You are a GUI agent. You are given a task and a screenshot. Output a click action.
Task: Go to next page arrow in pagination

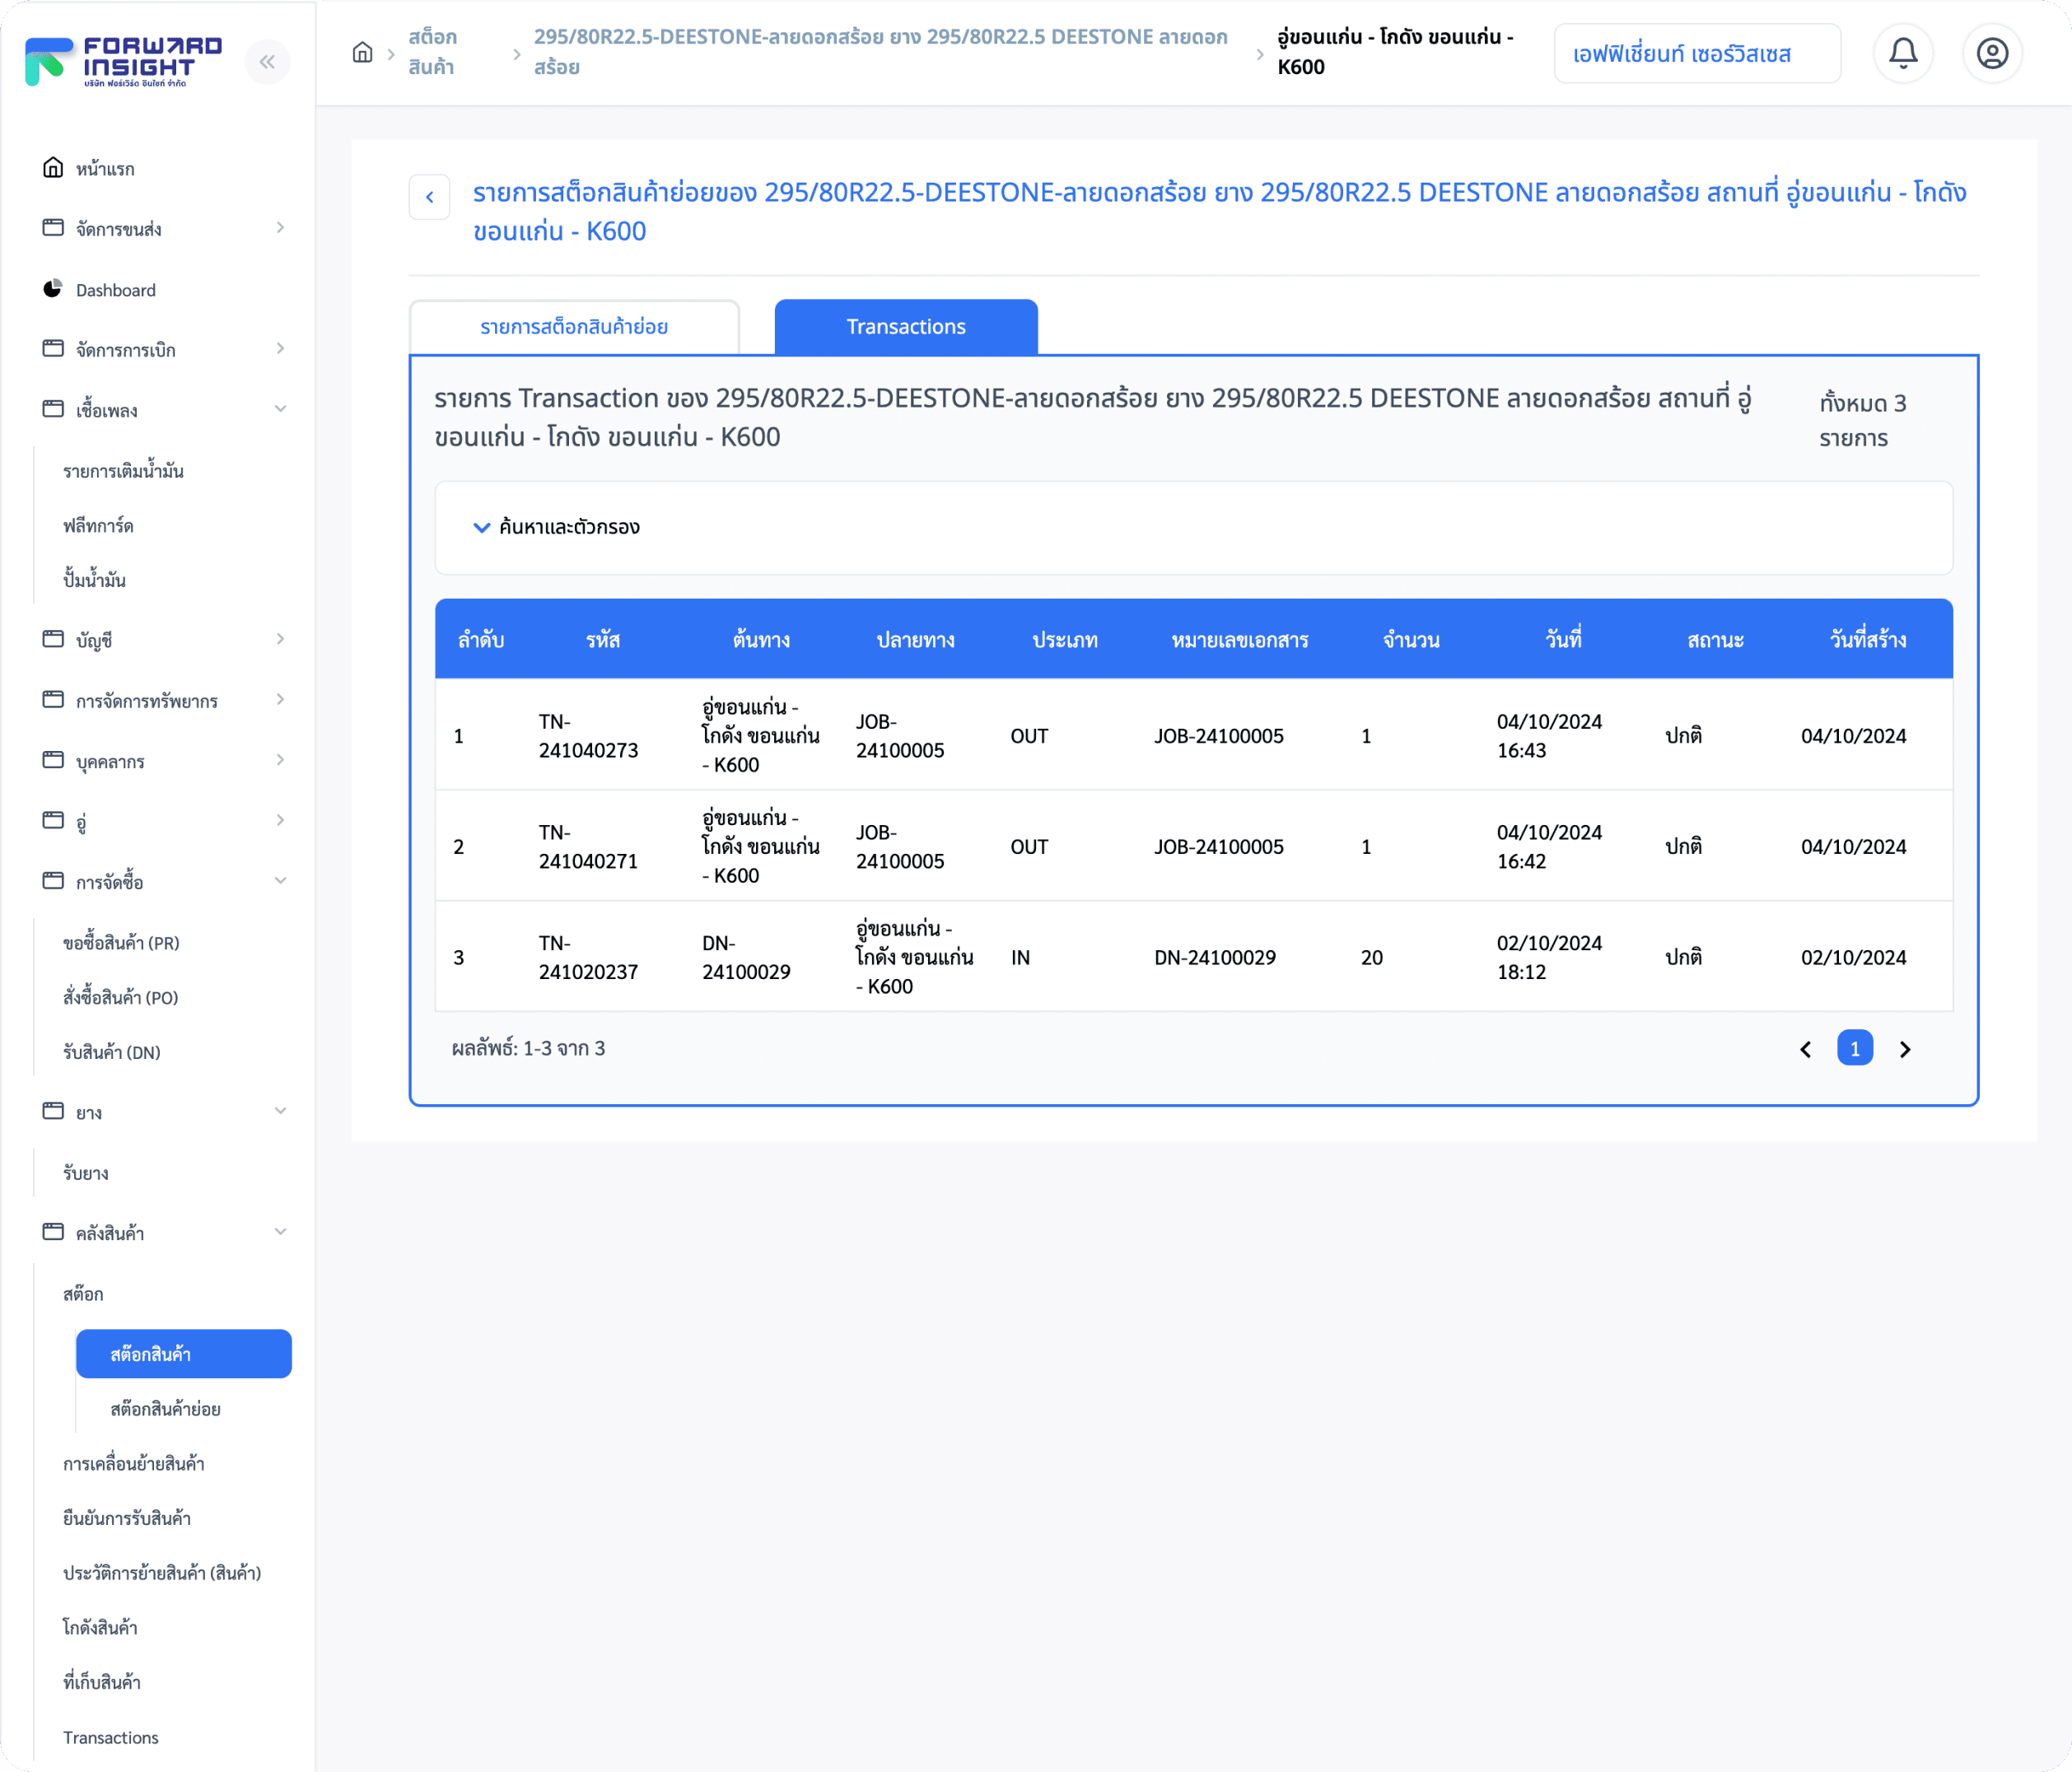1904,1049
